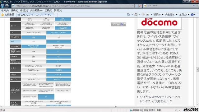Click the IME bar help question icon
199x112 pixels.
point(122,24)
